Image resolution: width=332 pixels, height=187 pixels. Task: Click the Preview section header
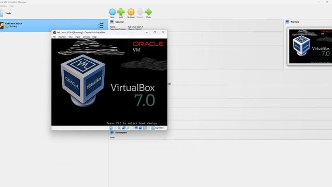[295, 22]
